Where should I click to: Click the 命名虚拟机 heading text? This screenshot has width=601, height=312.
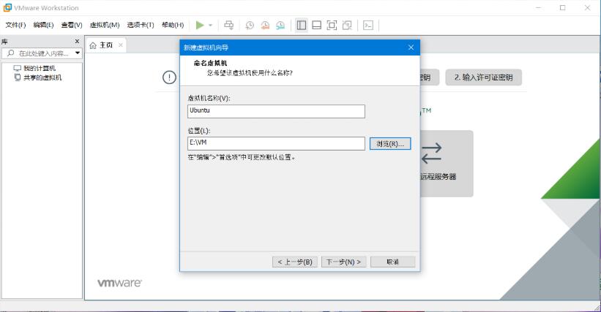pyautogui.click(x=210, y=63)
